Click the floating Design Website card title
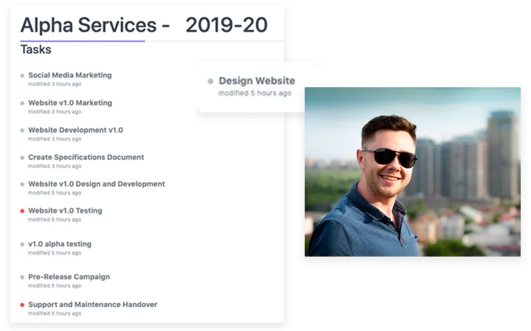 [x=256, y=81]
